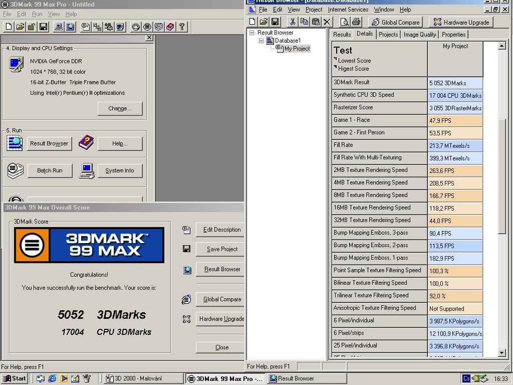Image resolution: width=513 pixels, height=385 pixels.
Task: Click Save Project button
Action: [220, 249]
